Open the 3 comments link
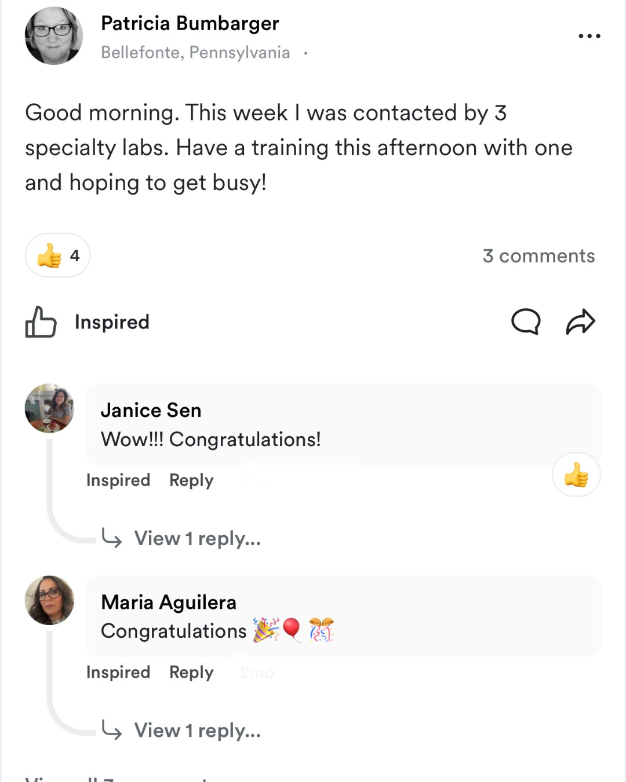 [x=538, y=255]
